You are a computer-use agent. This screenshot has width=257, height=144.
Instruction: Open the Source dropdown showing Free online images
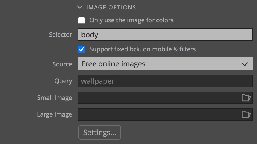point(165,64)
